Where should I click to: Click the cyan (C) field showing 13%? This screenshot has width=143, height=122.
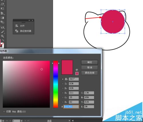(x=89, y=93)
